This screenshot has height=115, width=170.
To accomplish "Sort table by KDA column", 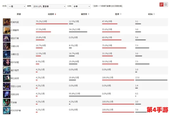I will click(151, 14).
